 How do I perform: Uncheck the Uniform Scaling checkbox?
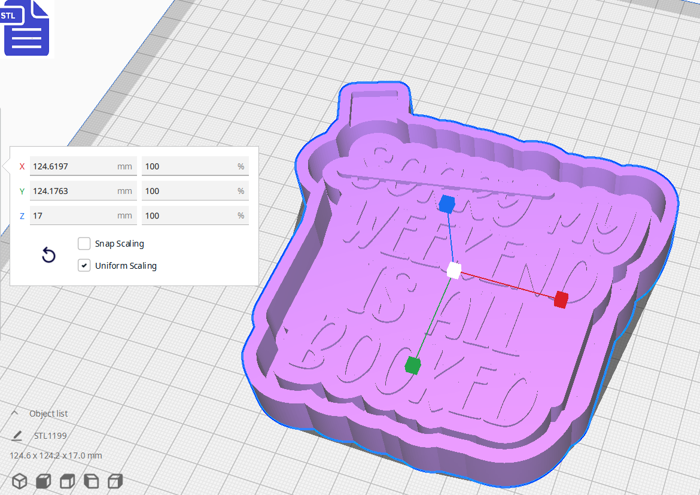(84, 265)
